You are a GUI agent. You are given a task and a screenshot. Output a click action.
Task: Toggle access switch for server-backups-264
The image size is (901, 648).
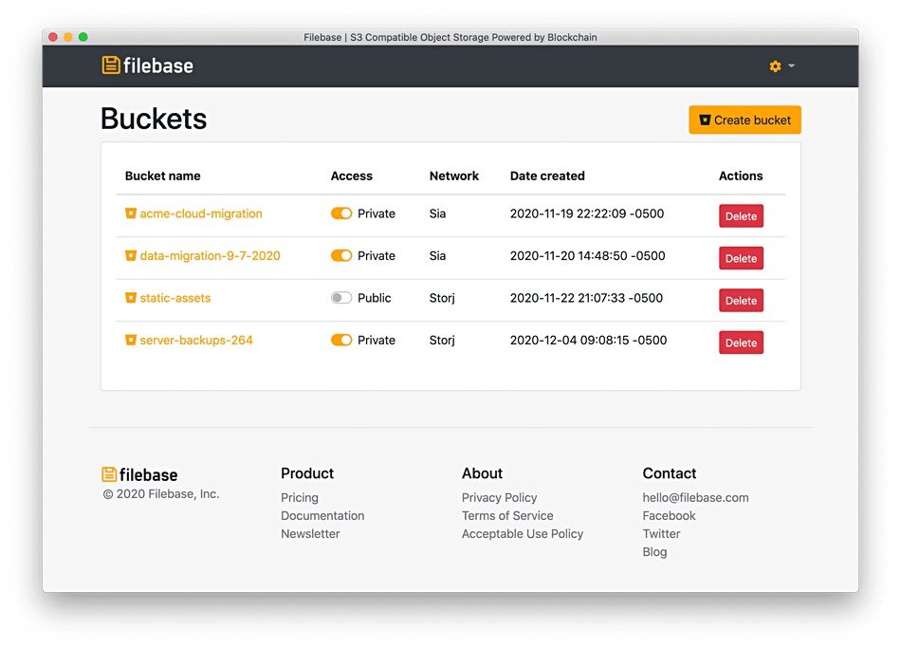coord(341,340)
